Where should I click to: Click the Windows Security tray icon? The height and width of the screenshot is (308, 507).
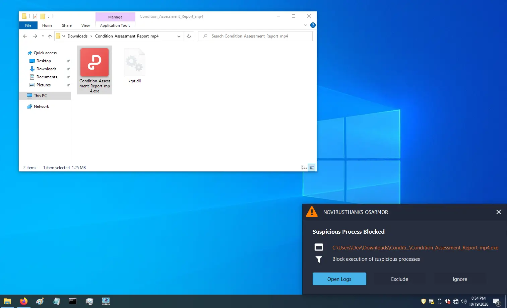(x=448, y=301)
